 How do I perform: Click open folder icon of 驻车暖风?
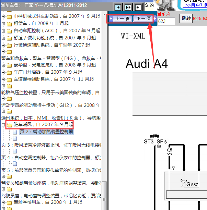(9, 125)
